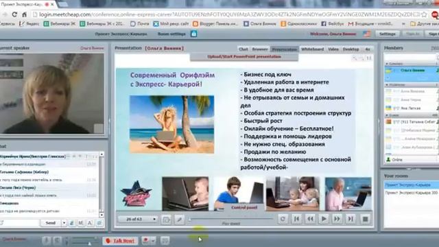
Task: Select member Яна Легкая in Members list
Action: 412,108
